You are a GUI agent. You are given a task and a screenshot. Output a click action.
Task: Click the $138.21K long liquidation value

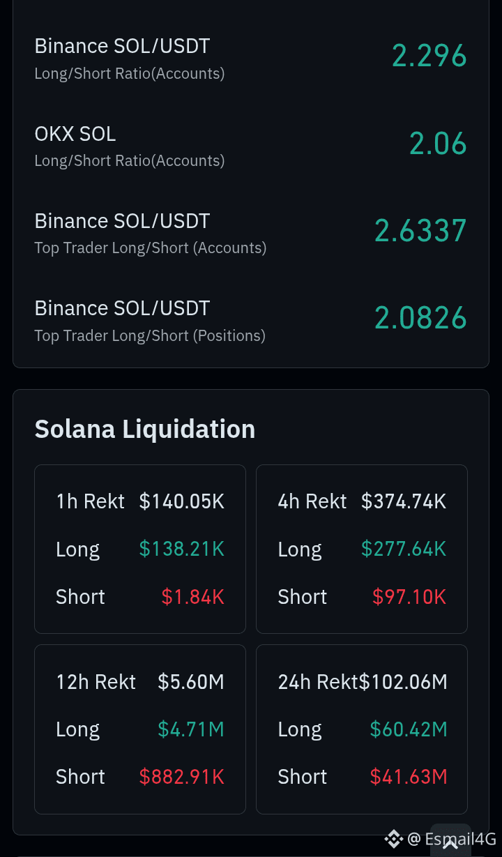pyautogui.click(x=182, y=549)
